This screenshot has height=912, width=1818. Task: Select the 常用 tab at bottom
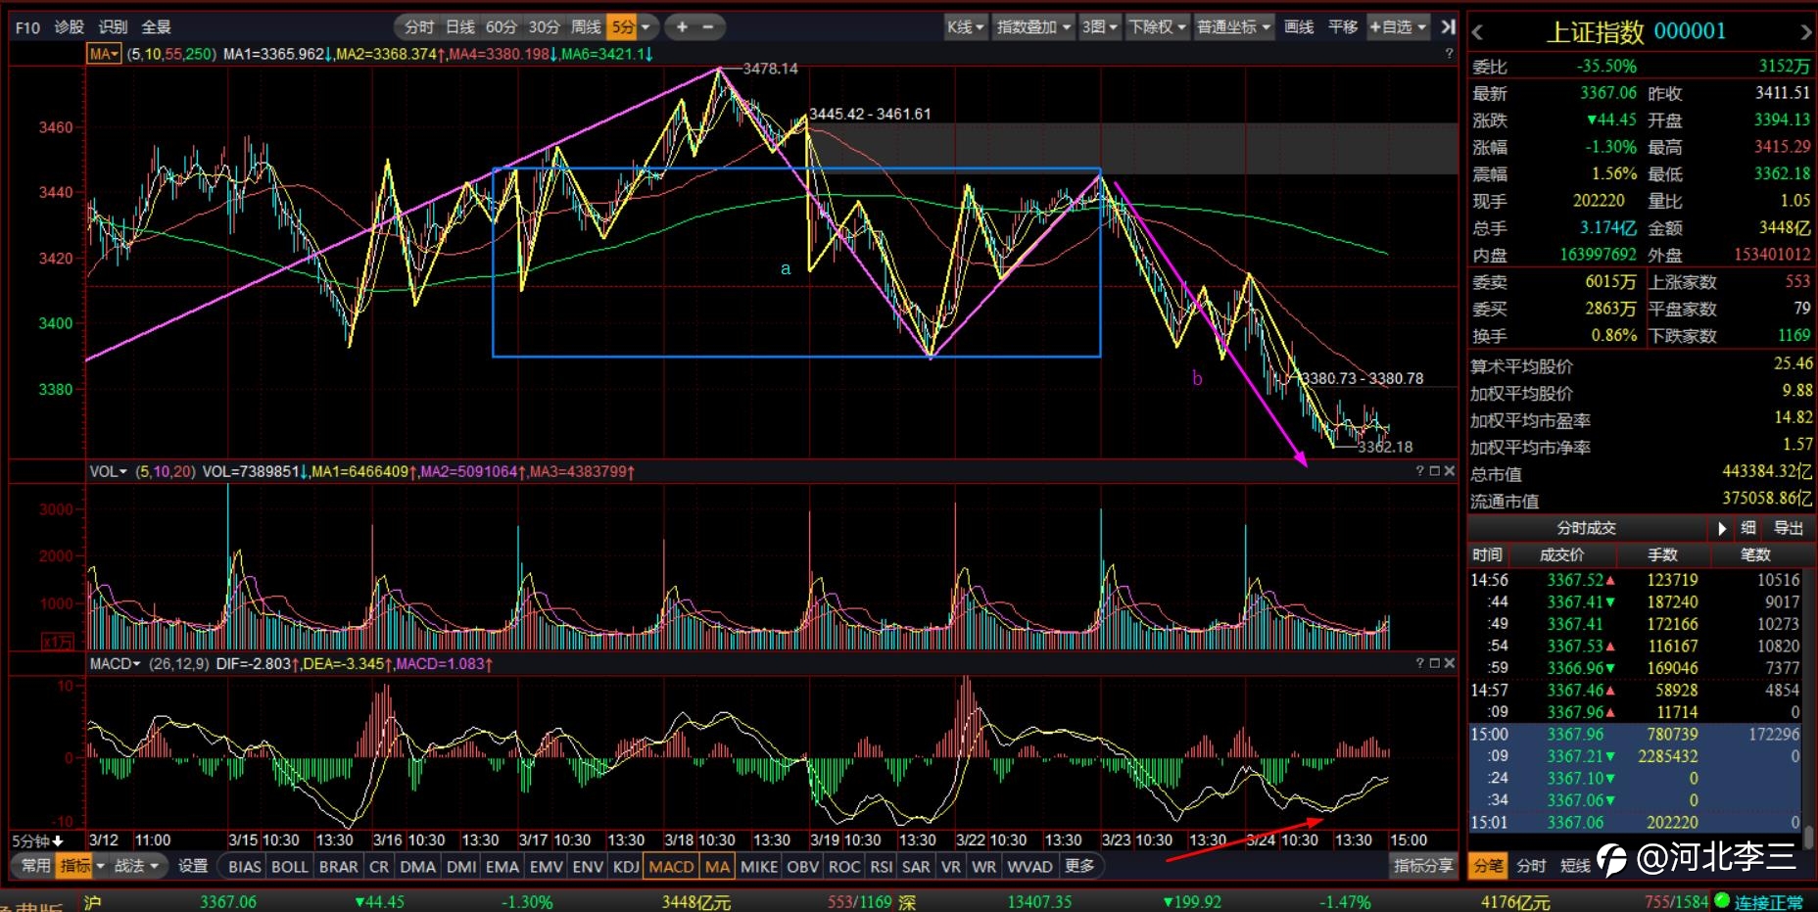[x=36, y=866]
